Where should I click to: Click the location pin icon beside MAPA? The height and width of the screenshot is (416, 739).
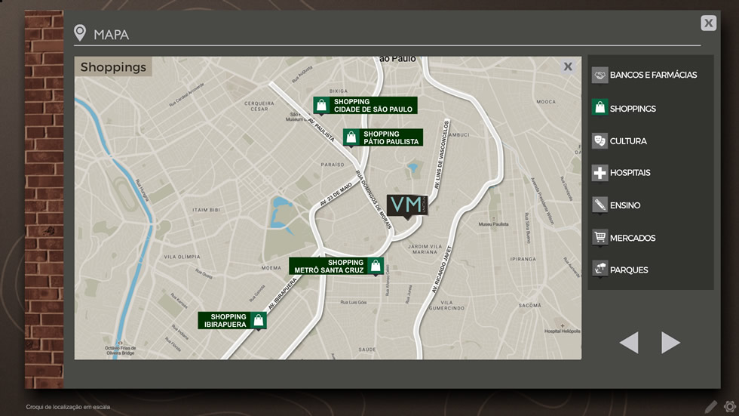[x=80, y=33]
